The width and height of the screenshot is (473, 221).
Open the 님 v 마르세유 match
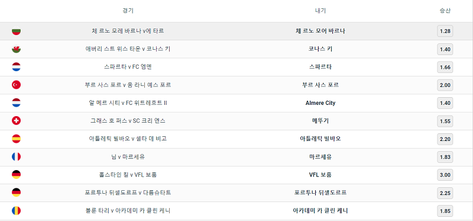pyautogui.click(x=128, y=157)
